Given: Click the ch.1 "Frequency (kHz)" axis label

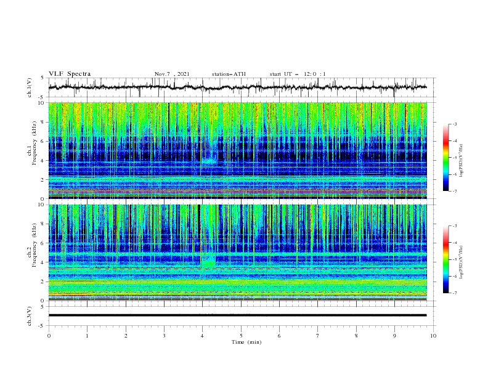Looking at the screenshot, I should (35, 143).
